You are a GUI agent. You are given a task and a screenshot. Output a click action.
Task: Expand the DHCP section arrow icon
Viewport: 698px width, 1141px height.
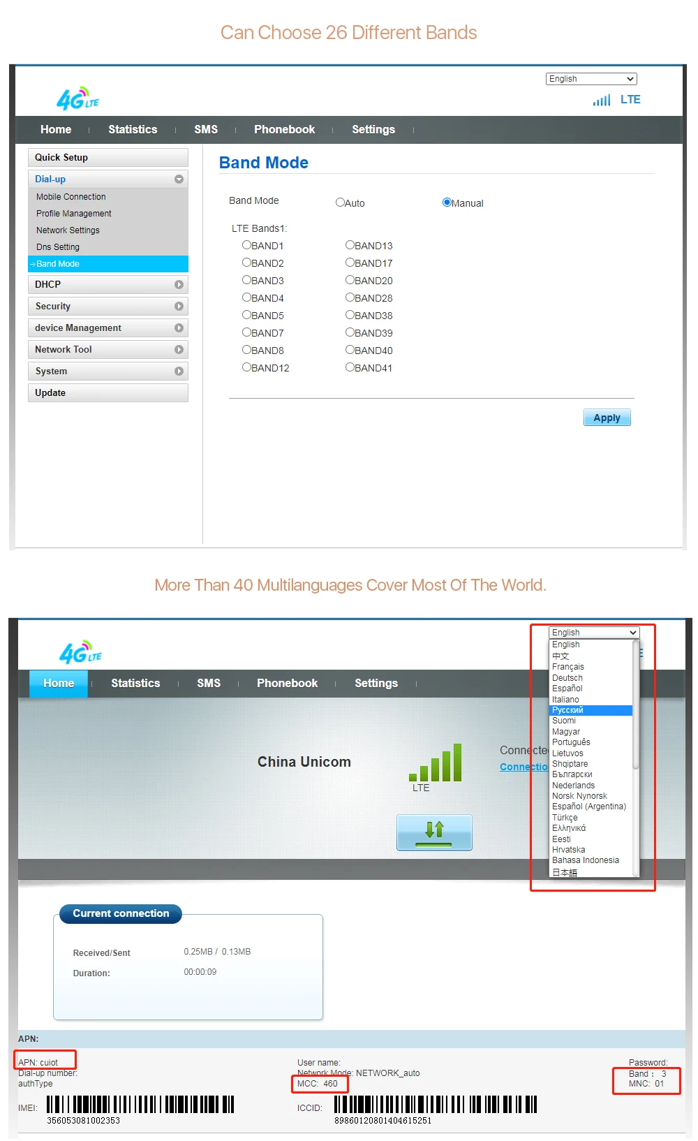179,285
